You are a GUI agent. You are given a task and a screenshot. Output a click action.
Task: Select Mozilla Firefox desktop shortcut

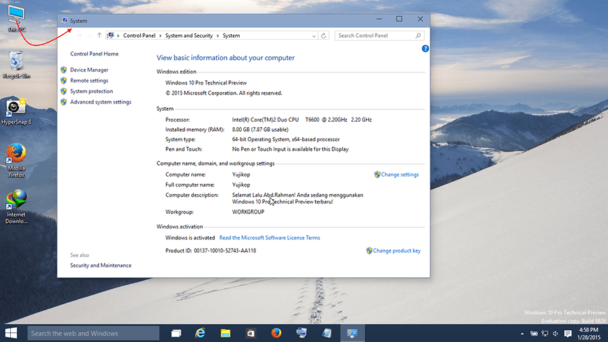(x=16, y=161)
